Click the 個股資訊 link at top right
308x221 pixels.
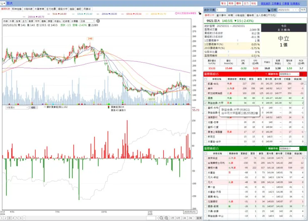point(266,3)
